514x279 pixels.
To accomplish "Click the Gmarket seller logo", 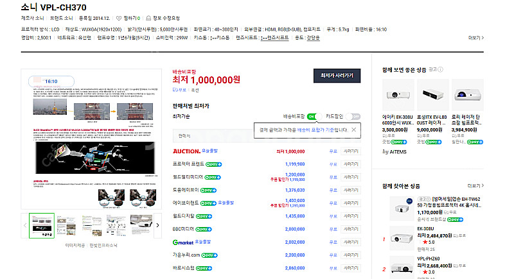I will pos(183,242).
